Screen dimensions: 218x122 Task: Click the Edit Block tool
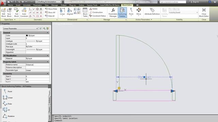click(4, 12)
